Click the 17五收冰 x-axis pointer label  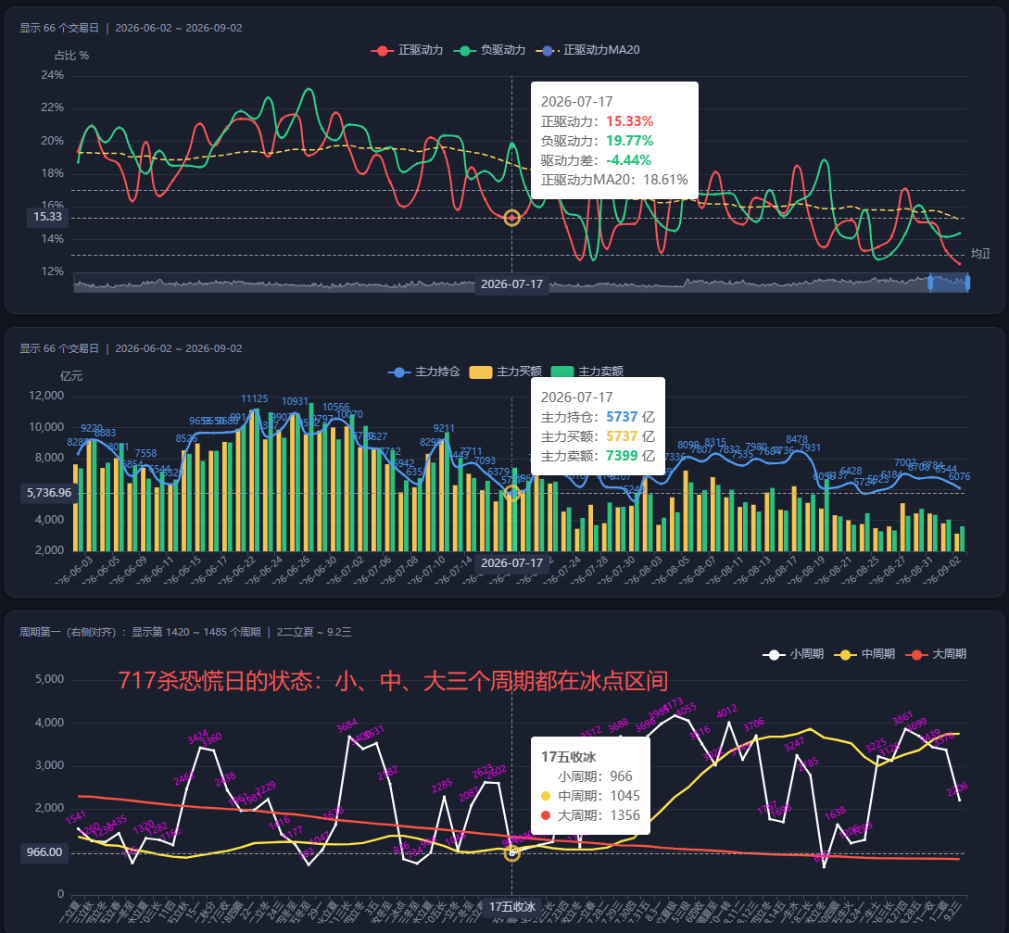(x=511, y=907)
